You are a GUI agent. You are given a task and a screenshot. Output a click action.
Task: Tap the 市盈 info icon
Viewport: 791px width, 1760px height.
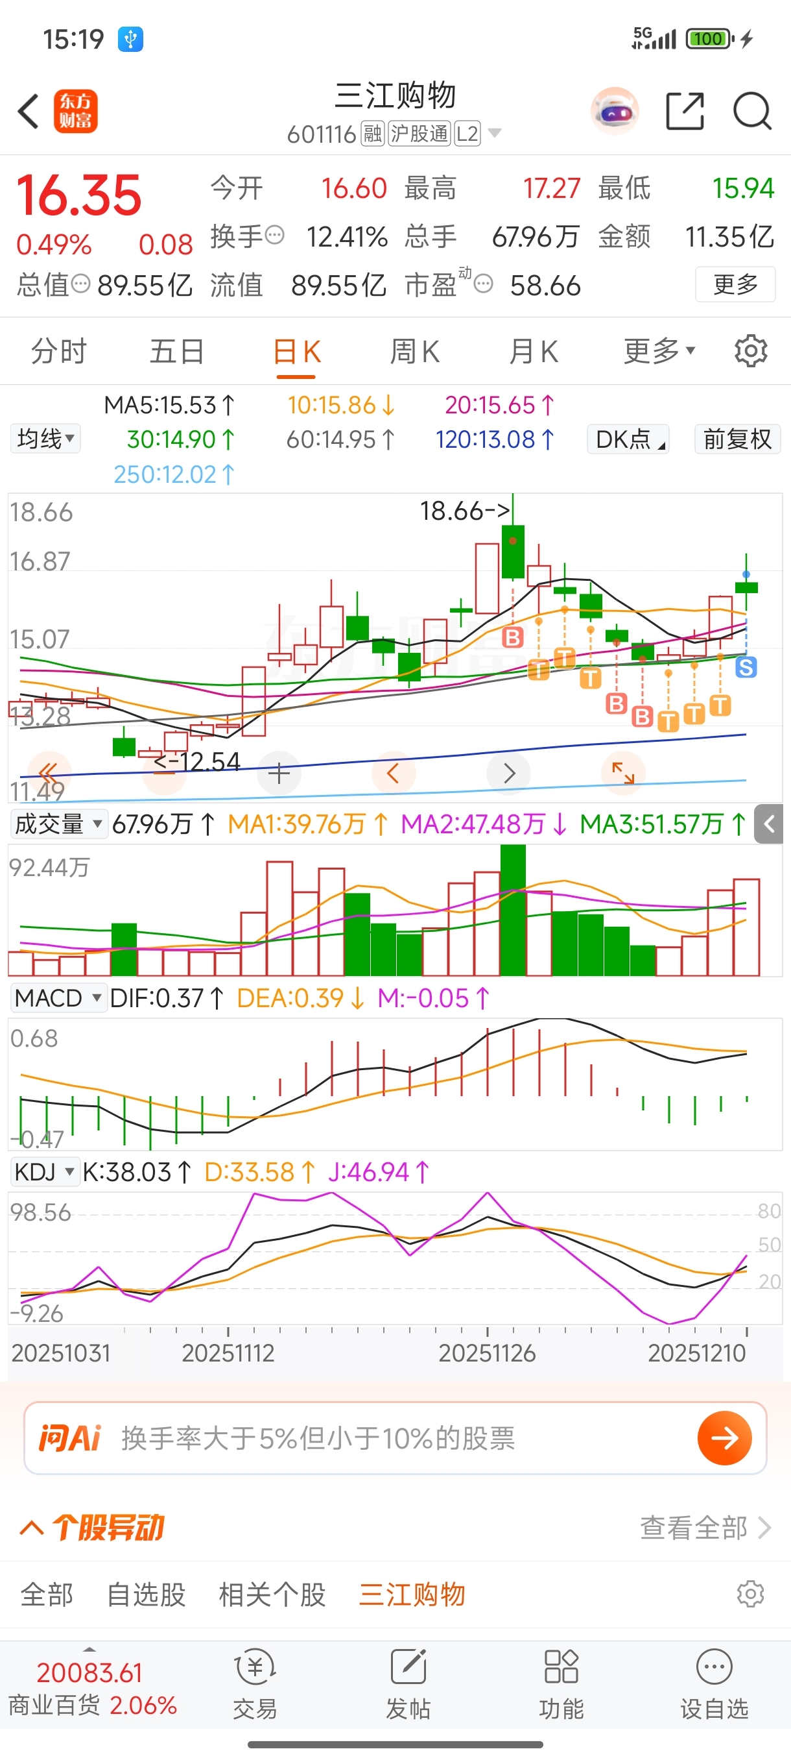coord(483,284)
